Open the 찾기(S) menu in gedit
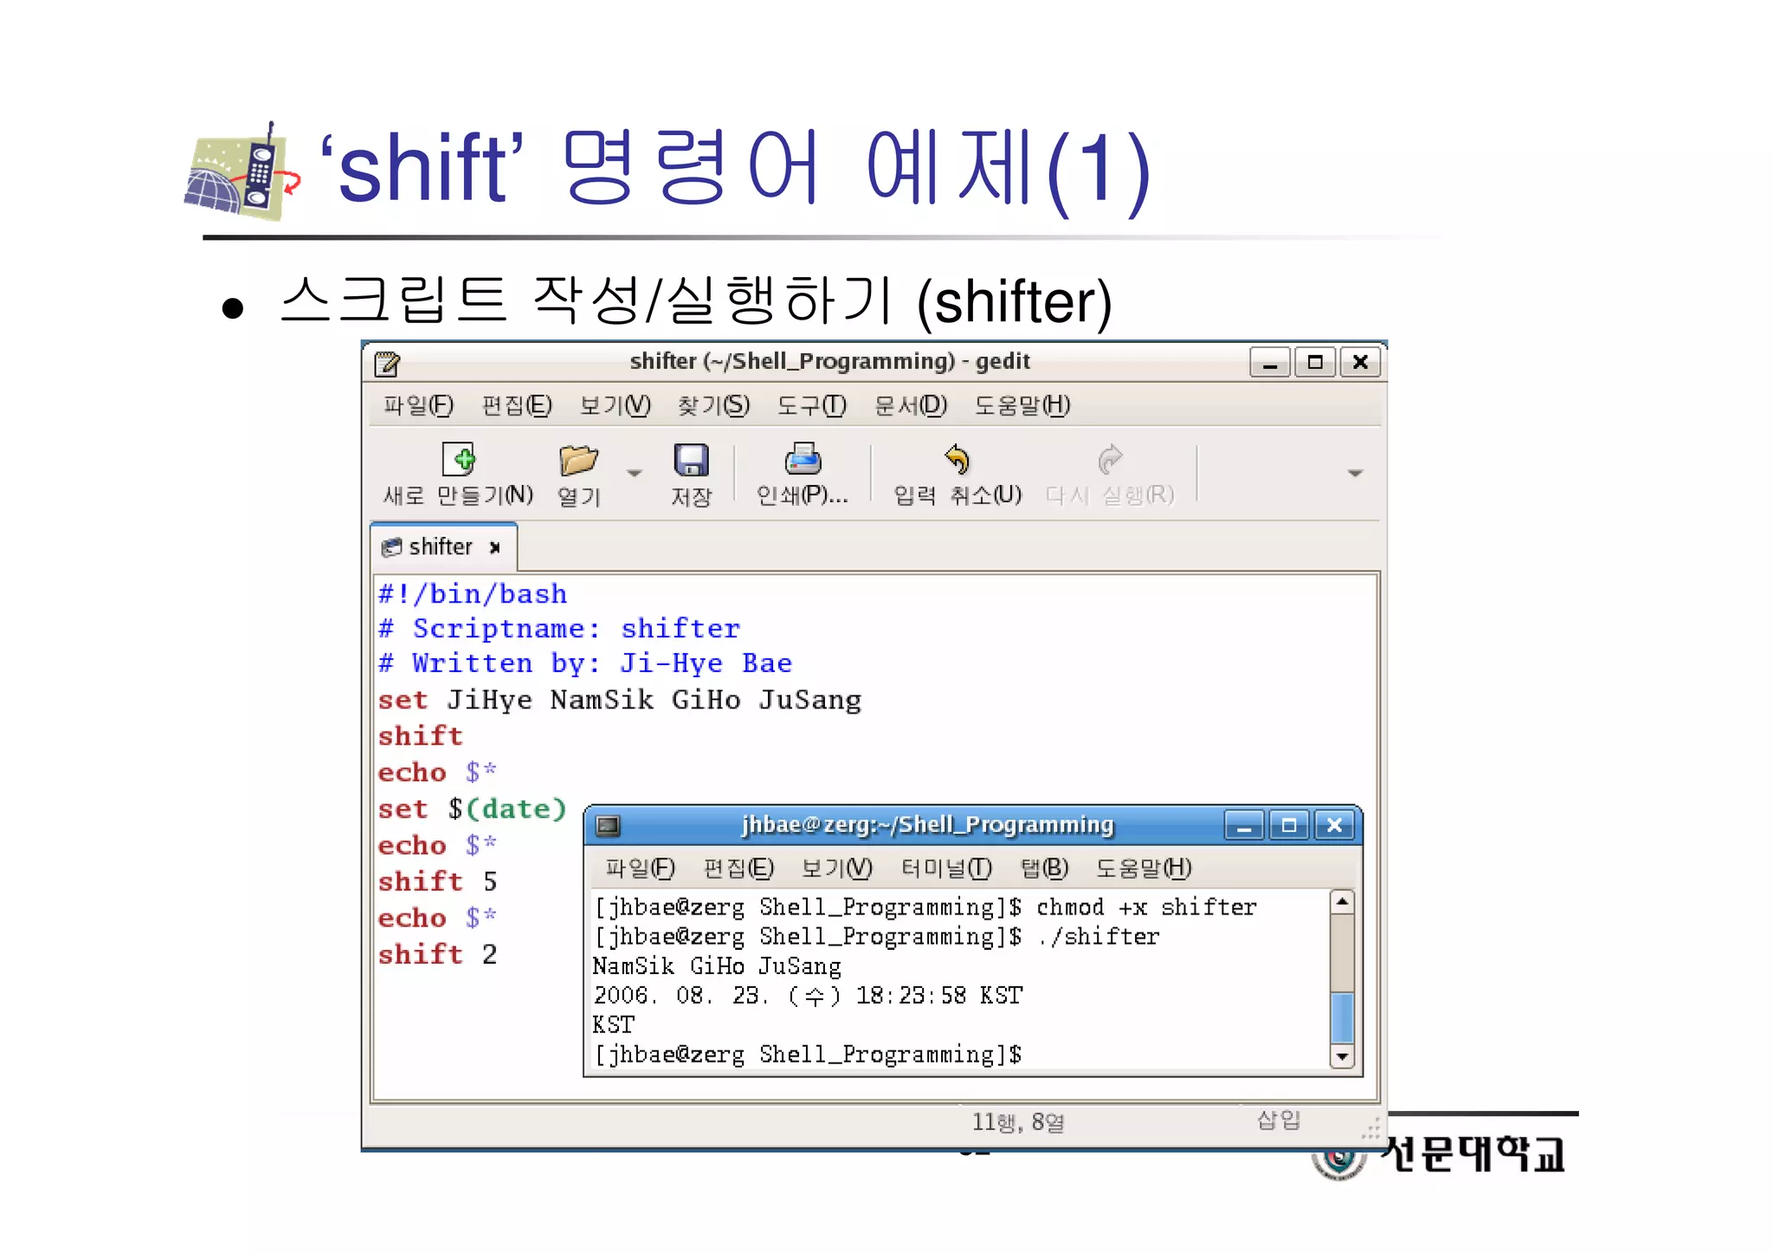 point(713,405)
